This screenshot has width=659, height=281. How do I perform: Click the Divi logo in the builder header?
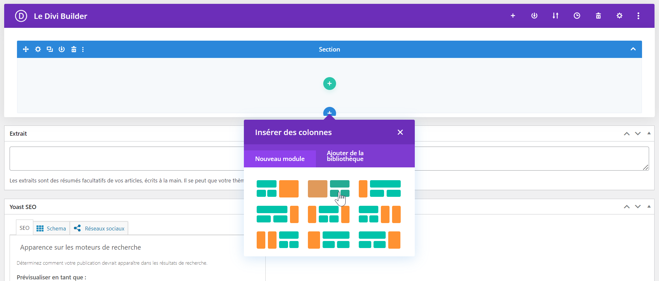[x=21, y=16]
